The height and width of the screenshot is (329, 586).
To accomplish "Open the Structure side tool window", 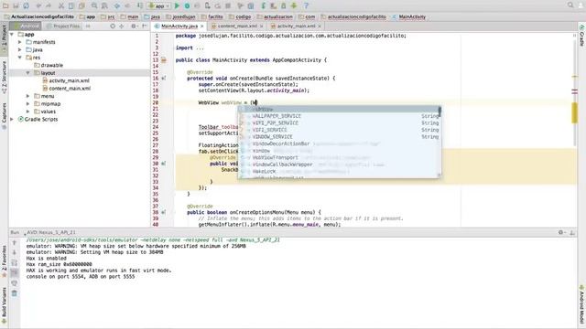I will pos(4,77).
